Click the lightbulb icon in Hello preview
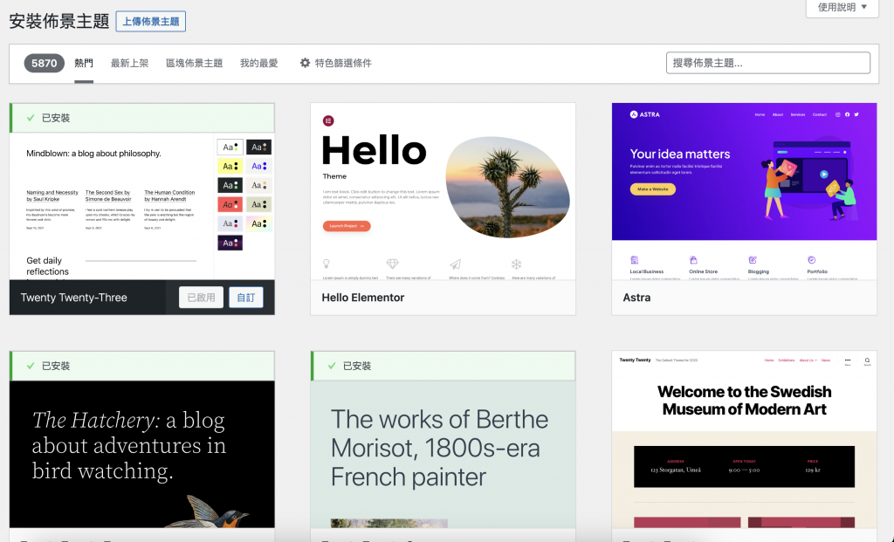This screenshot has width=894, height=542. (x=327, y=264)
